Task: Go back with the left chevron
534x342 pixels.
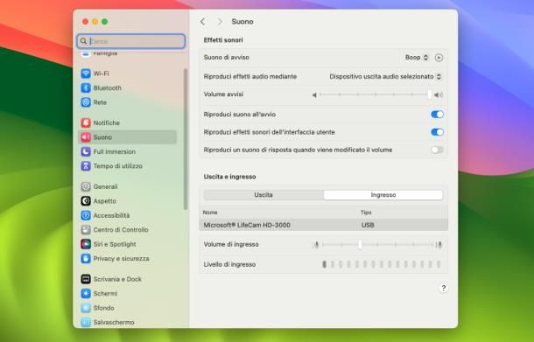Action: (202, 22)
